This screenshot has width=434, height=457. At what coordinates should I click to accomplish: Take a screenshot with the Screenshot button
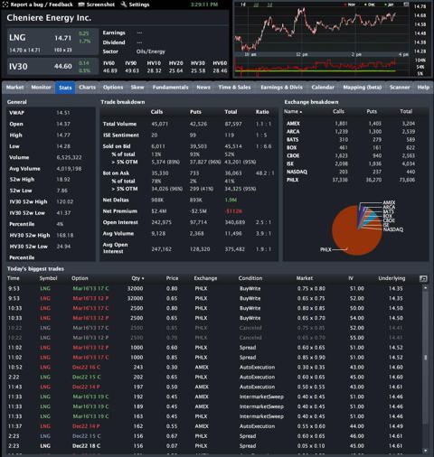click(100, 5)
